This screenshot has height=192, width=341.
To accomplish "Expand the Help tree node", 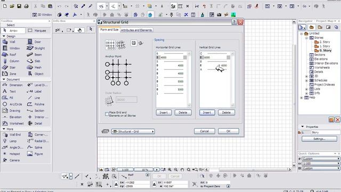I will click(302, 98).
